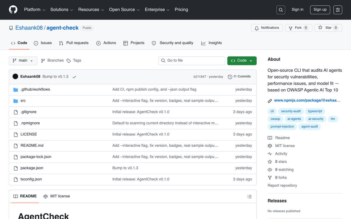Open the agent-check repository name link
This screenshot has height=219, width=351.
[62, 28]
